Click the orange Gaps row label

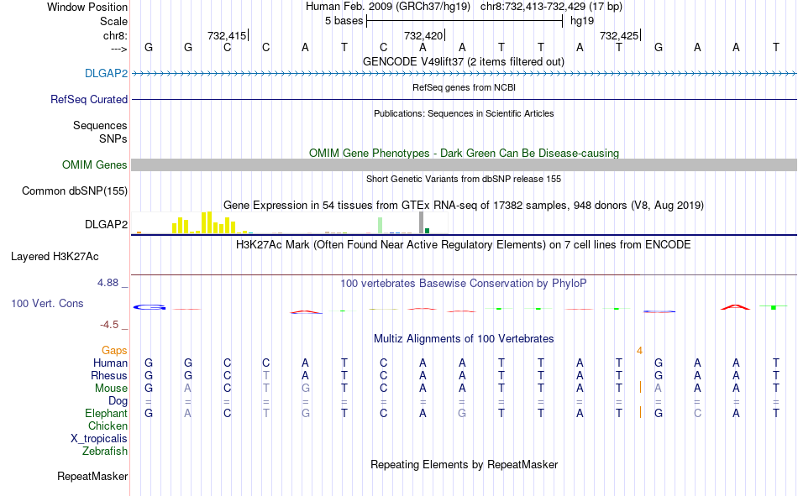click(114, 350)
